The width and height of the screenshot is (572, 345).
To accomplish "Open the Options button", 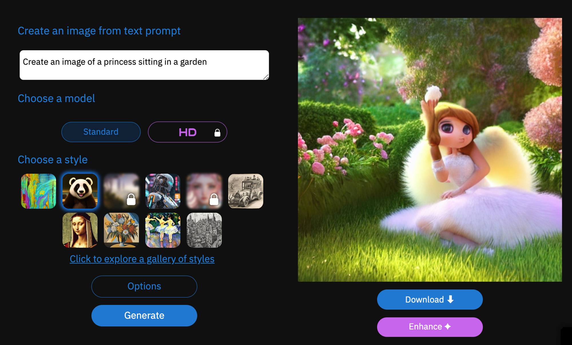I will [144, 286].
